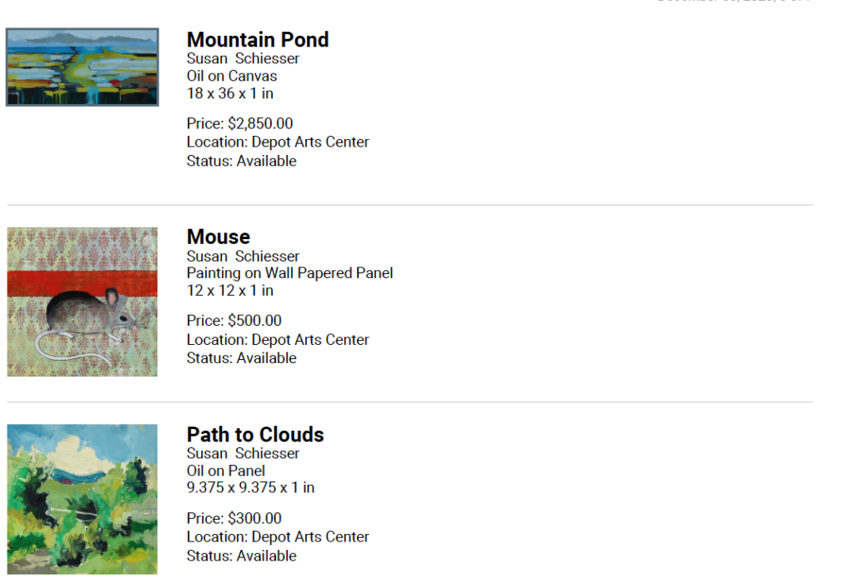Open the Mountain Pond painting thumbnail
The image size is (854, 584).
tap(83, 67)
